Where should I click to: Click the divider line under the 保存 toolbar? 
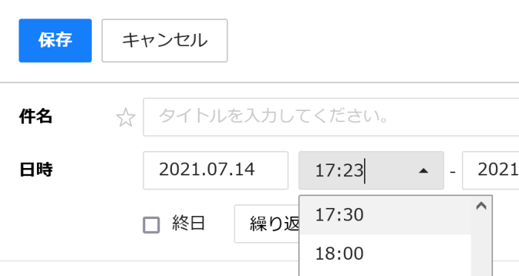pos(259,82)
